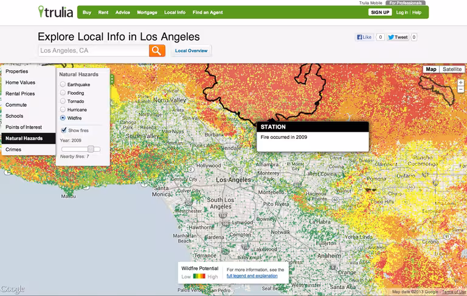Switch to the Satellite view
This screenshot has width=467, height=296.
[452, 69]
